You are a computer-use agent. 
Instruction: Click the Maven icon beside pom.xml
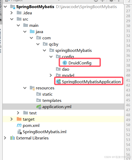19,125
